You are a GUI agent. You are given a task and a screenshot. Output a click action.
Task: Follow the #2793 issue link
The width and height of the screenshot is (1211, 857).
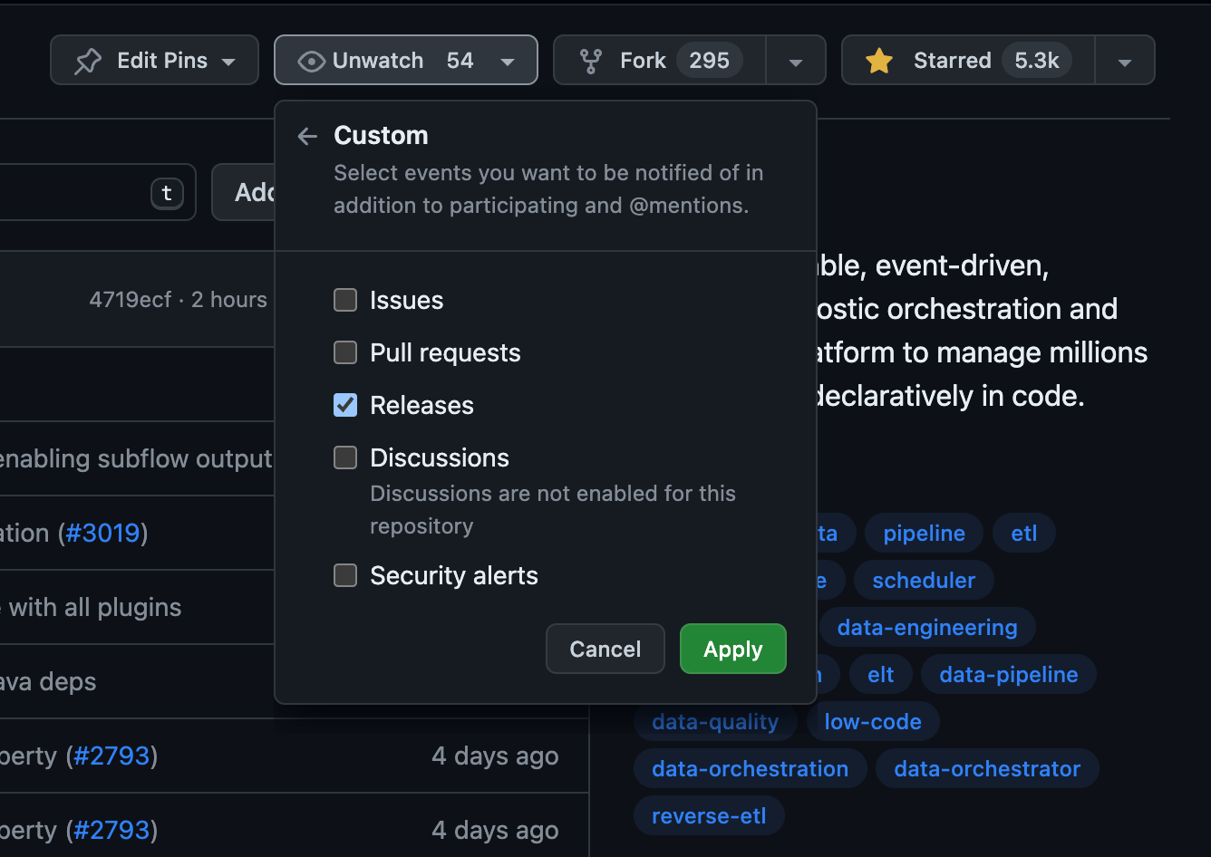[112, 756]
